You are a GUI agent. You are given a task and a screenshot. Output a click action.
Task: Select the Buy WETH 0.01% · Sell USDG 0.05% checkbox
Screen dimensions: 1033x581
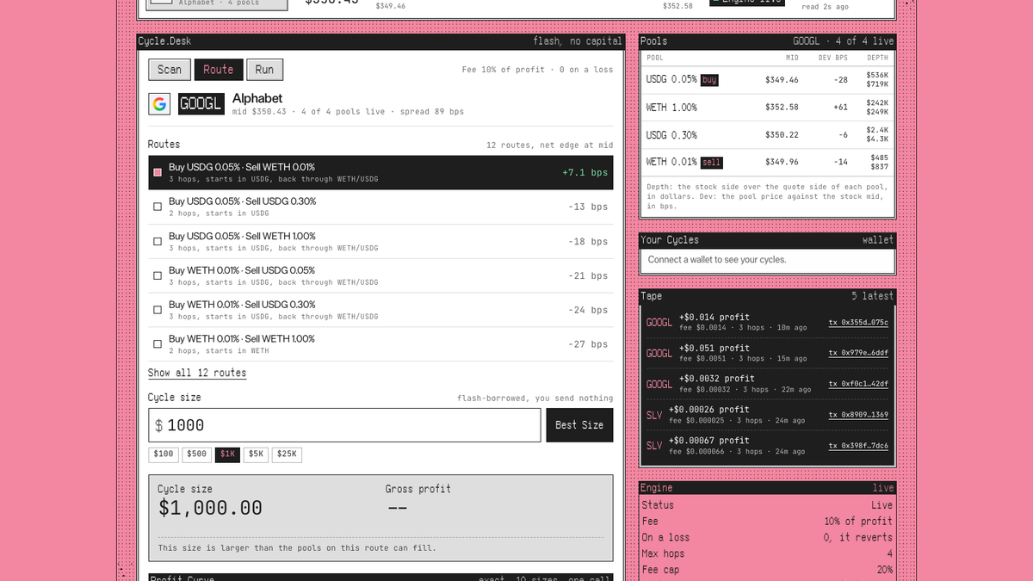tap(158, 275)
